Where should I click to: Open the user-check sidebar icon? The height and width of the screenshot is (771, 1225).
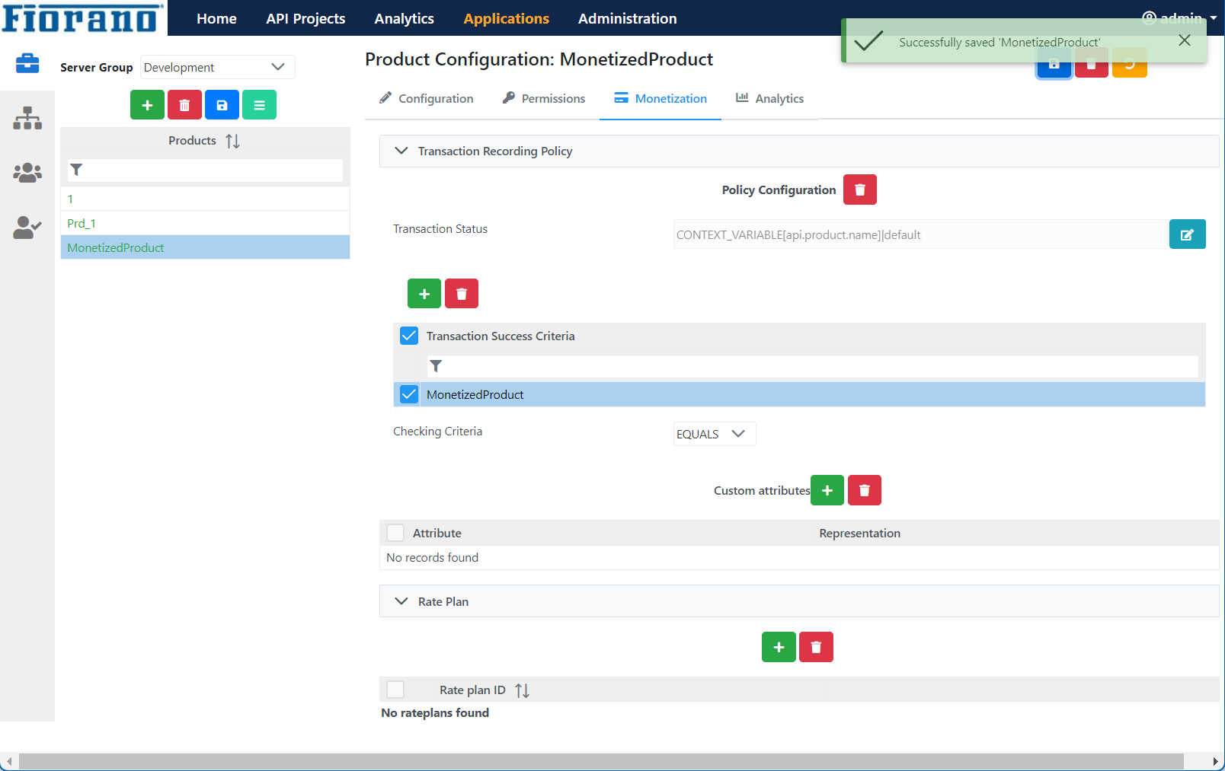pyautogui.click(x=27, y=228)
